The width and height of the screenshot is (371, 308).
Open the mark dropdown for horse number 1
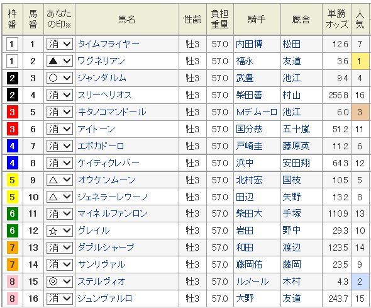tap(59, 44)
